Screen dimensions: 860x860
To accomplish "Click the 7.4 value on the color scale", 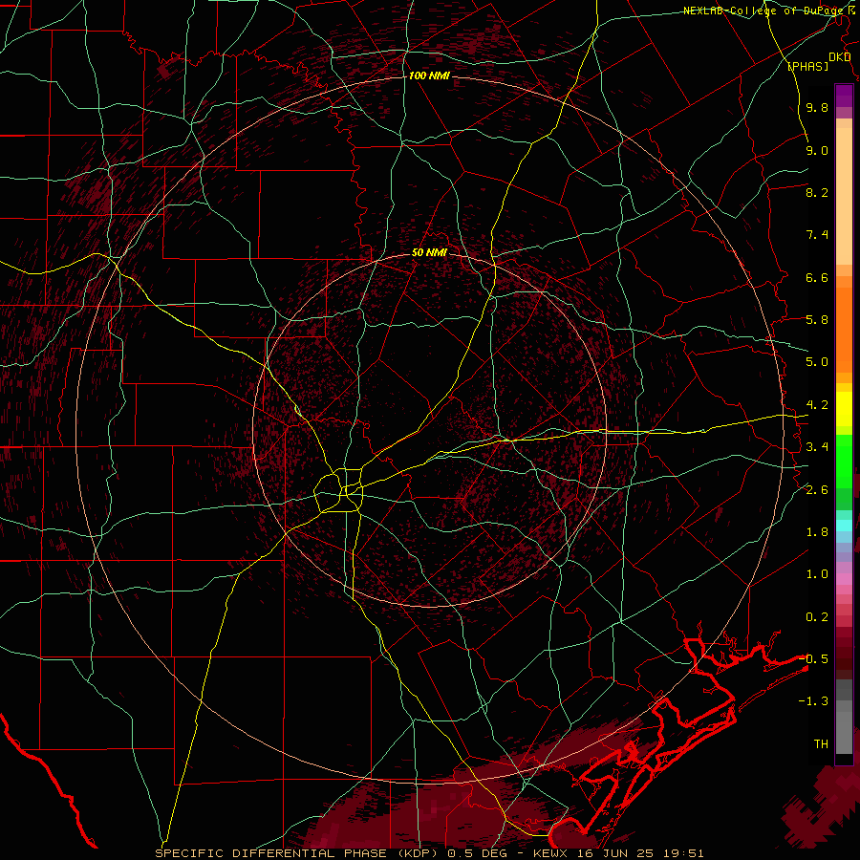I will click(x=817, y=235).
